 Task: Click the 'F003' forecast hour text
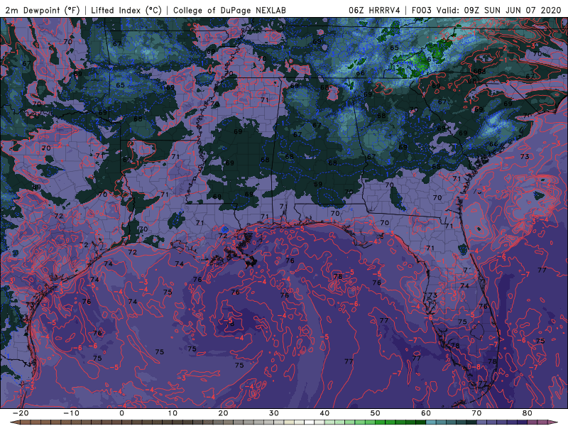[421, 10]
